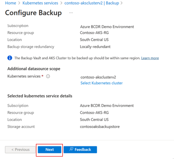The width and height of the screenshot is (174, 159).
Task: Open the Feedback button
Action: tap(80, 150)
